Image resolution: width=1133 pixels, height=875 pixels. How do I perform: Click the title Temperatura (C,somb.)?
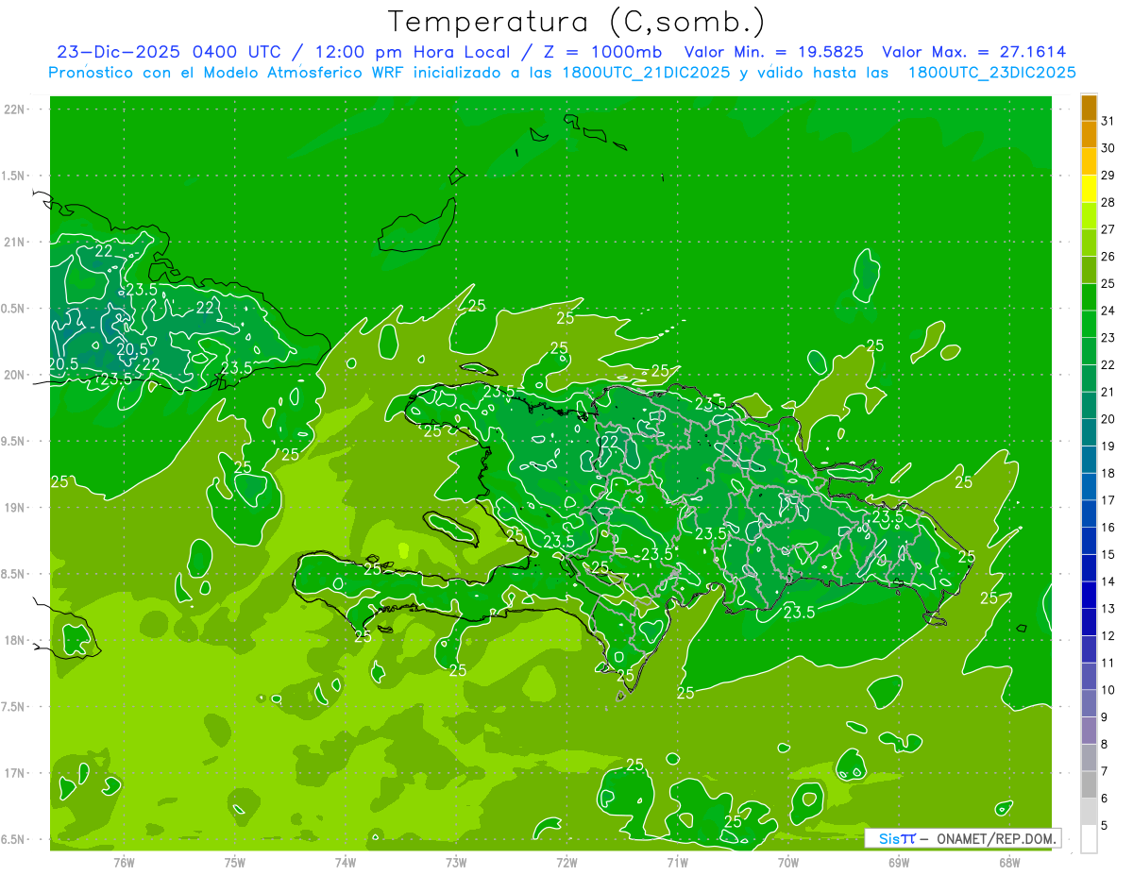click(577, 22)
